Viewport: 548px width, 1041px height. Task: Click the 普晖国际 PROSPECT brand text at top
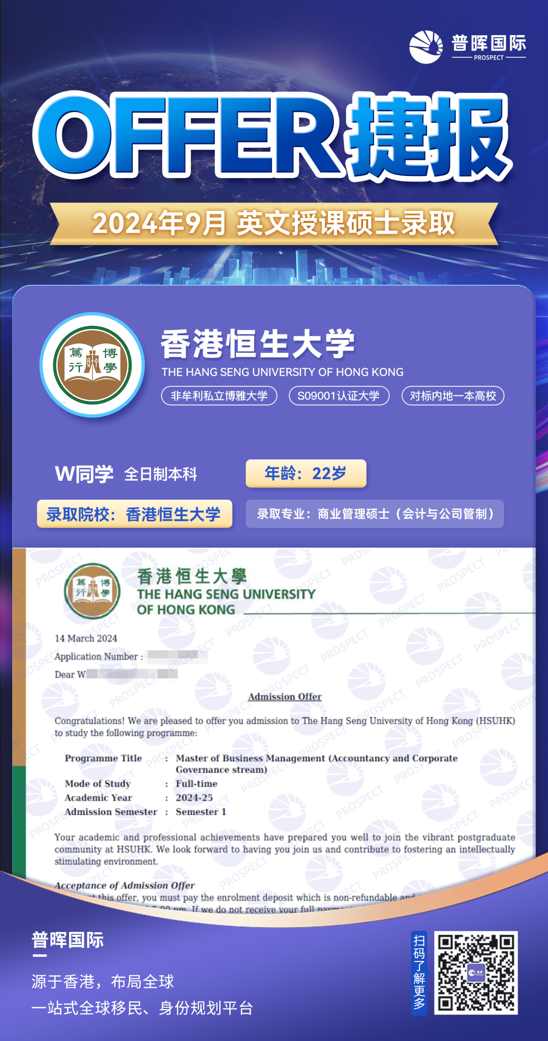[489, 47]
